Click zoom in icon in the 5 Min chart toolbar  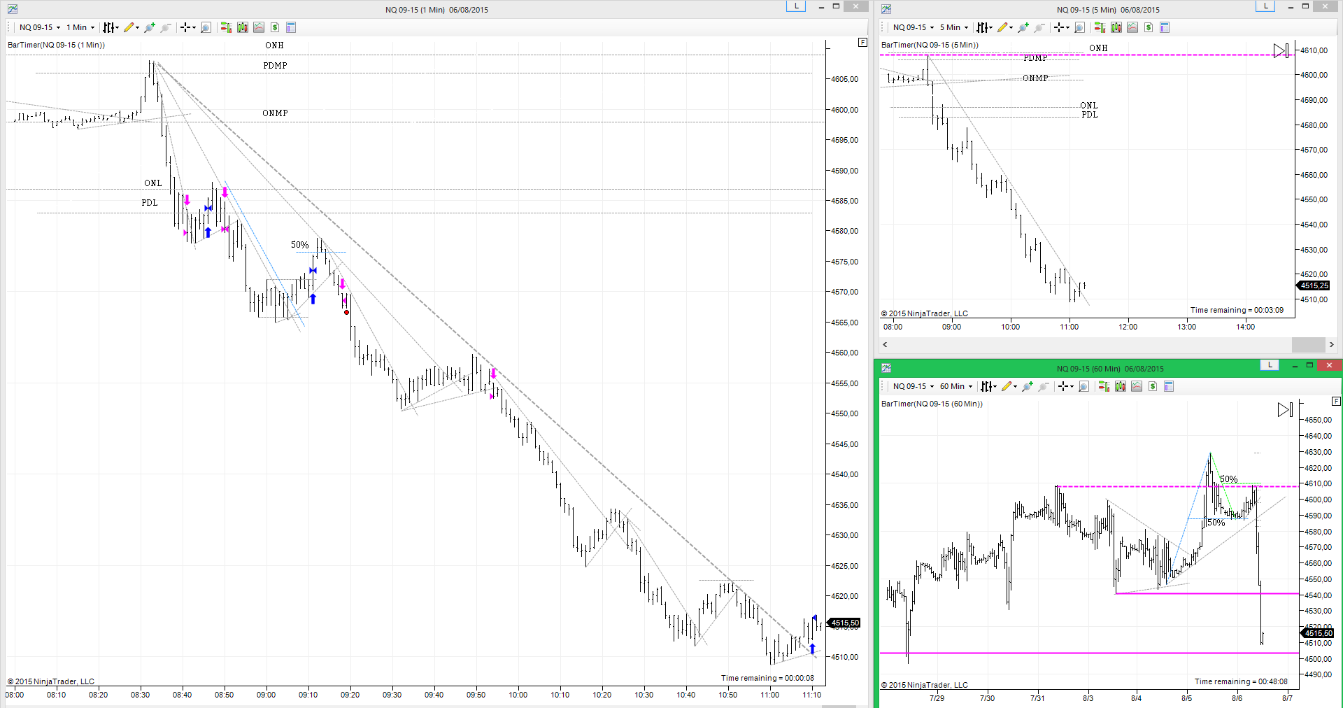1023,27
